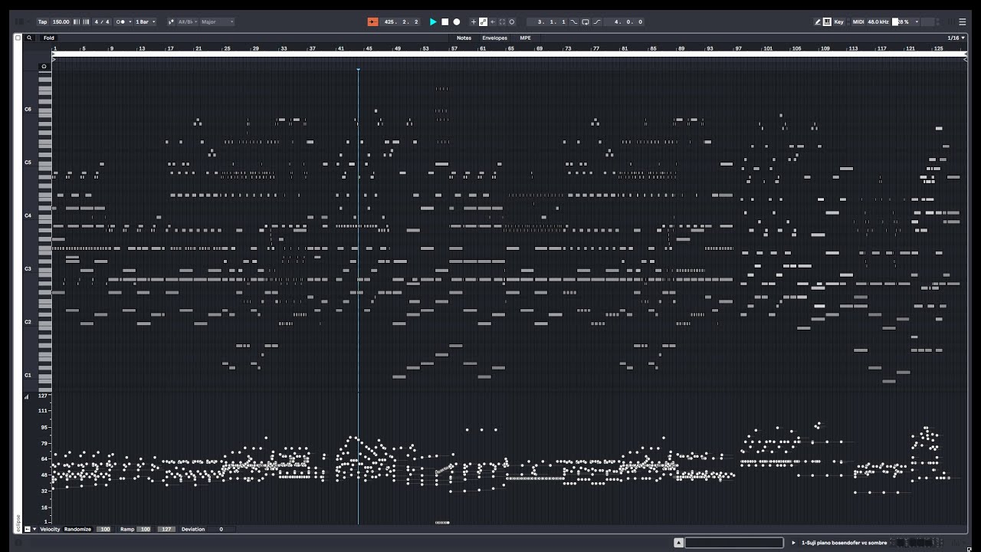
Task: Click the CPU load meter
Action: click(x=902, y=21)
